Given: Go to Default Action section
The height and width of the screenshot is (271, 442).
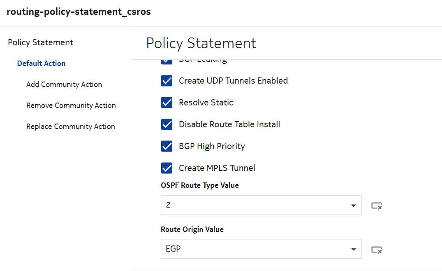Looking at the screenshot, I should coord(41,63).
